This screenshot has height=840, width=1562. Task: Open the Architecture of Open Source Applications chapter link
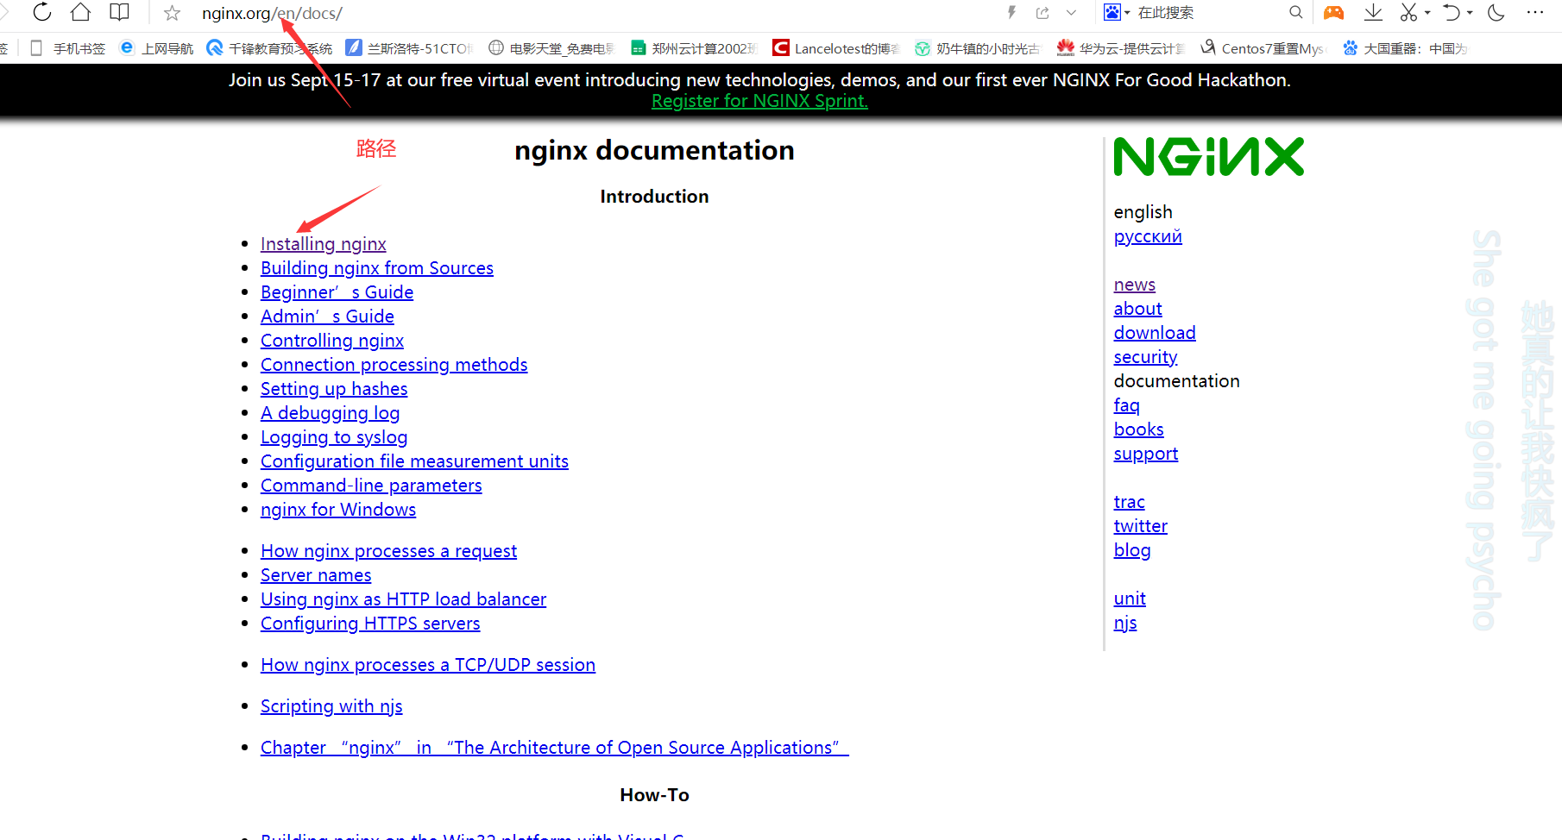coord(554,748)
